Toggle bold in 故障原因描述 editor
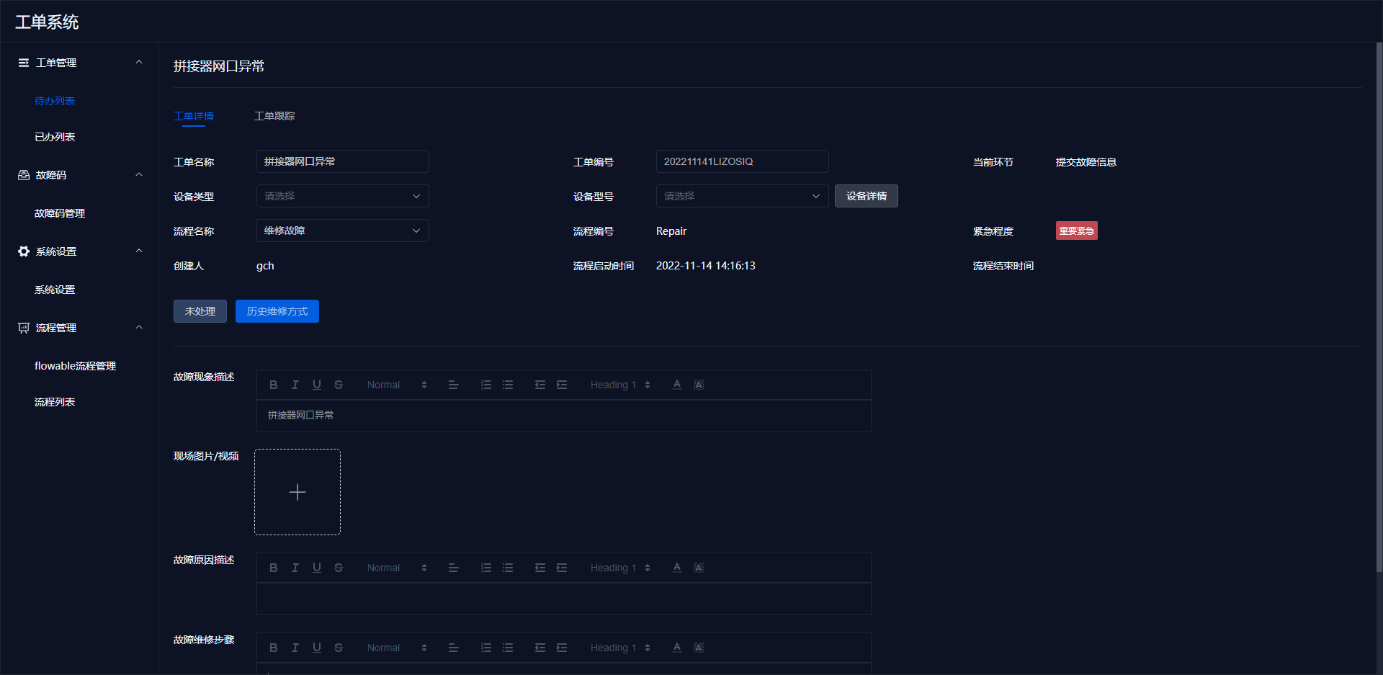The width and height of the screenshot is (1383, 675). click(x=274, y=568)
